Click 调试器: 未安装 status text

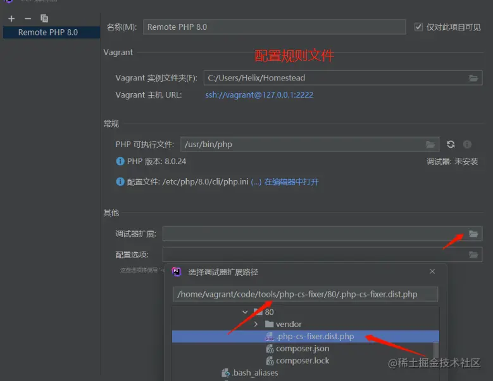(x=452, y=162)
